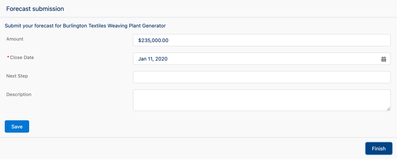Click the Finish button
397x160 pixels.
click(x=378, y=148)
